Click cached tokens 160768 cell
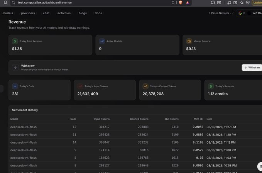Viewport: 262px width, 173px height. tap(143, 158)
